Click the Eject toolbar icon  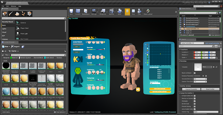pyautogui.click(x=139, y=12)
